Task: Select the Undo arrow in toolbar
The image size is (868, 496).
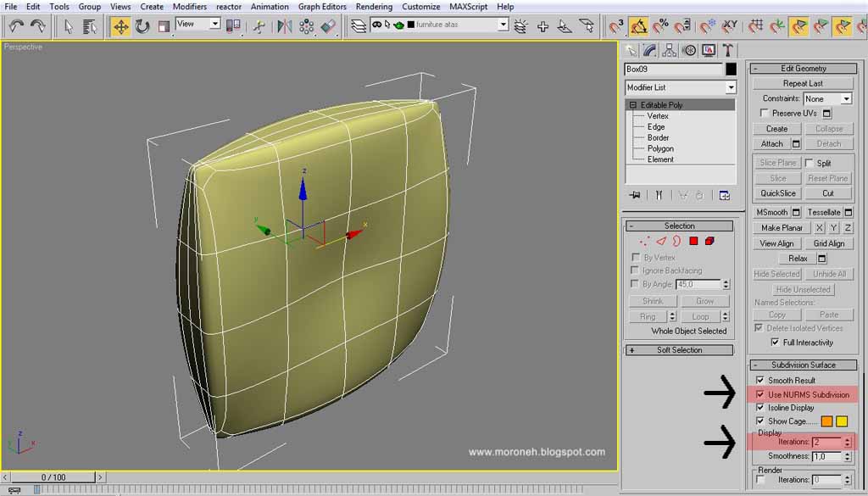Action: 17,25
